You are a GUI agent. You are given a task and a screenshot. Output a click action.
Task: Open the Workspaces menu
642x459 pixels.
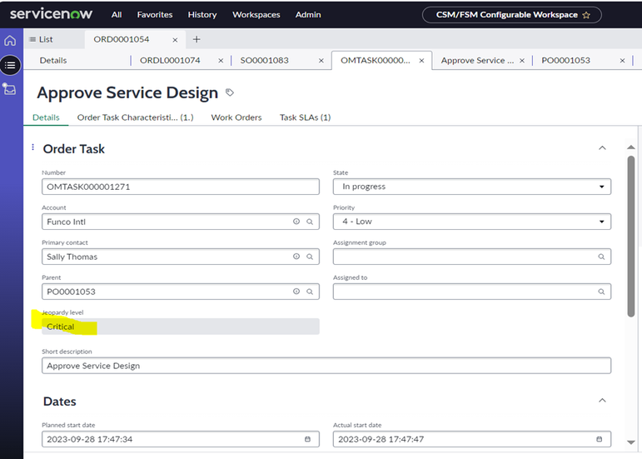click(256, 15)
